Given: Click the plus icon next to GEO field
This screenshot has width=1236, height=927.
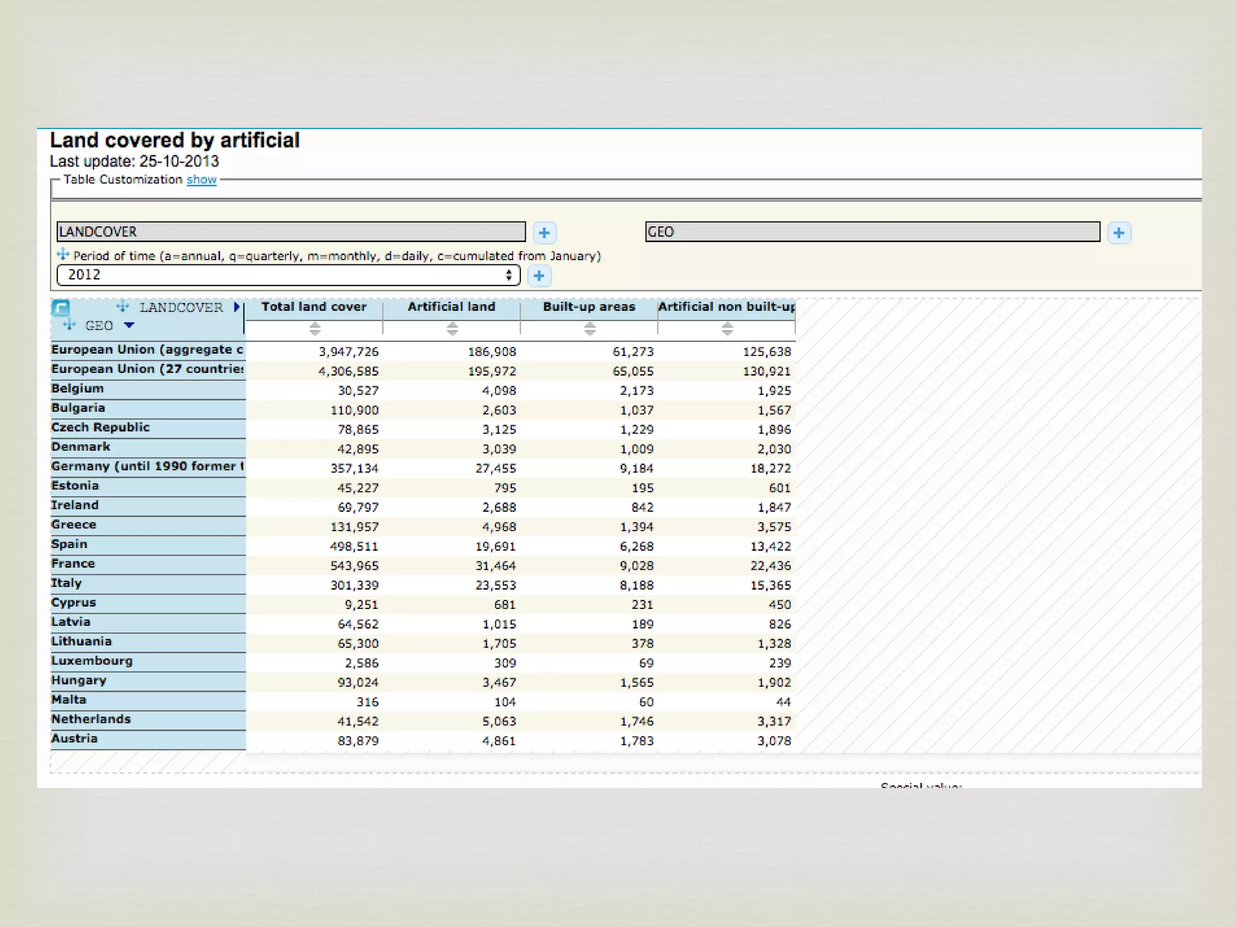Looking at the screenshot, I should (x=1119, y=233).
